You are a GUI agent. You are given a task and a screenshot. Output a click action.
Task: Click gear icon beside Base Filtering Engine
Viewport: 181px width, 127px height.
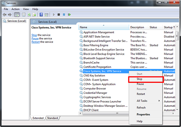(x=81, y=45)
